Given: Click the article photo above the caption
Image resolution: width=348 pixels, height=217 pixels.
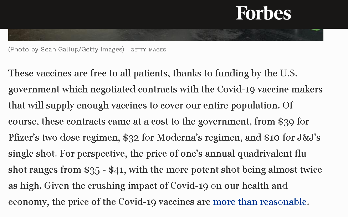Looking at the screenshot, I should [x=165, y=35].
